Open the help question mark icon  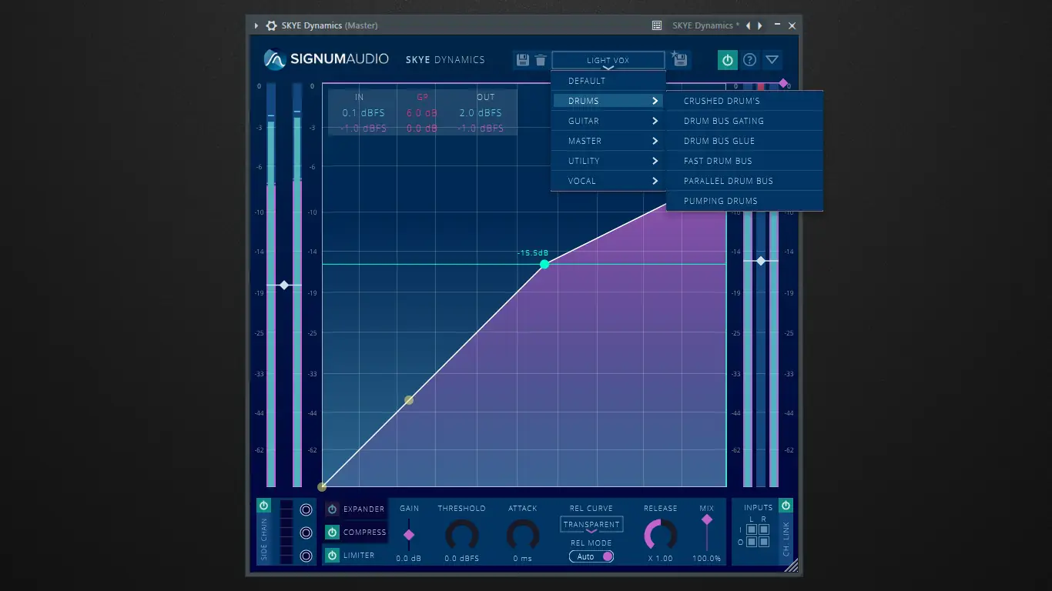749,60
